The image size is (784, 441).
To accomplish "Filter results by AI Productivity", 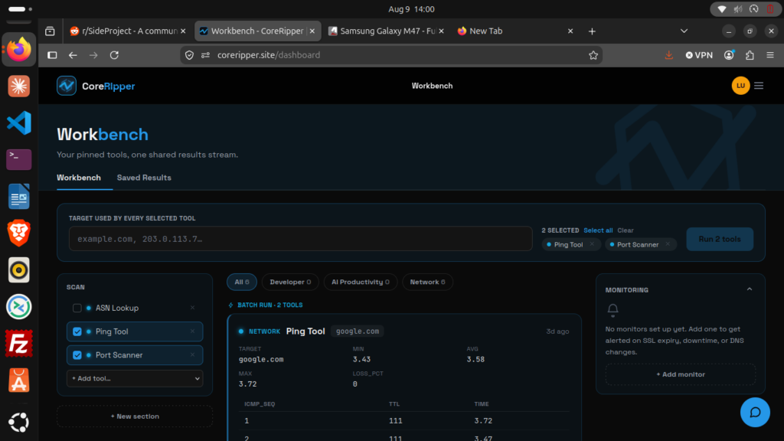I will click(x=361, y=282).
